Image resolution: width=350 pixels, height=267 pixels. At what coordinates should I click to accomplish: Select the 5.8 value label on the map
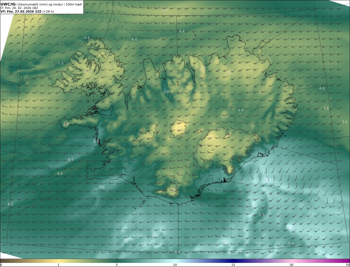(x=166, y=92)
